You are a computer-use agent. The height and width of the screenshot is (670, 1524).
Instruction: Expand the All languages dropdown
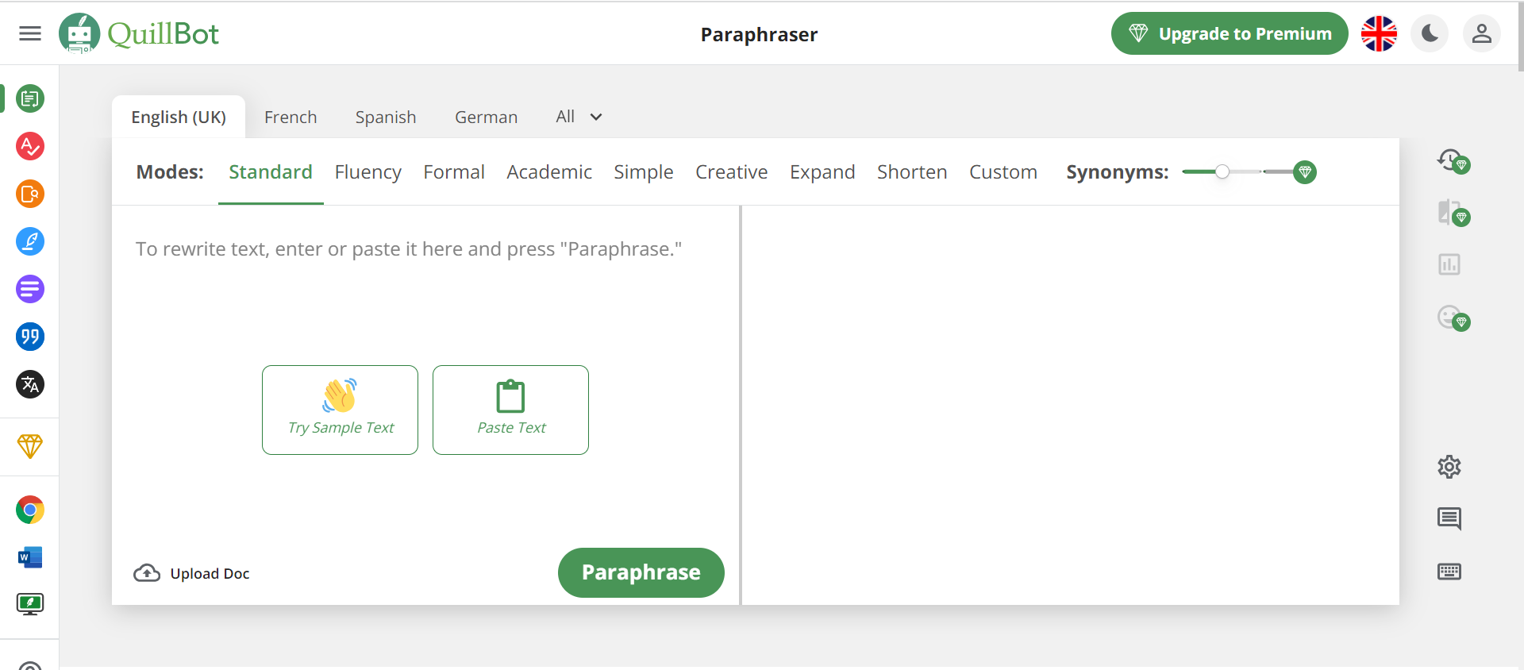(579, 117)
